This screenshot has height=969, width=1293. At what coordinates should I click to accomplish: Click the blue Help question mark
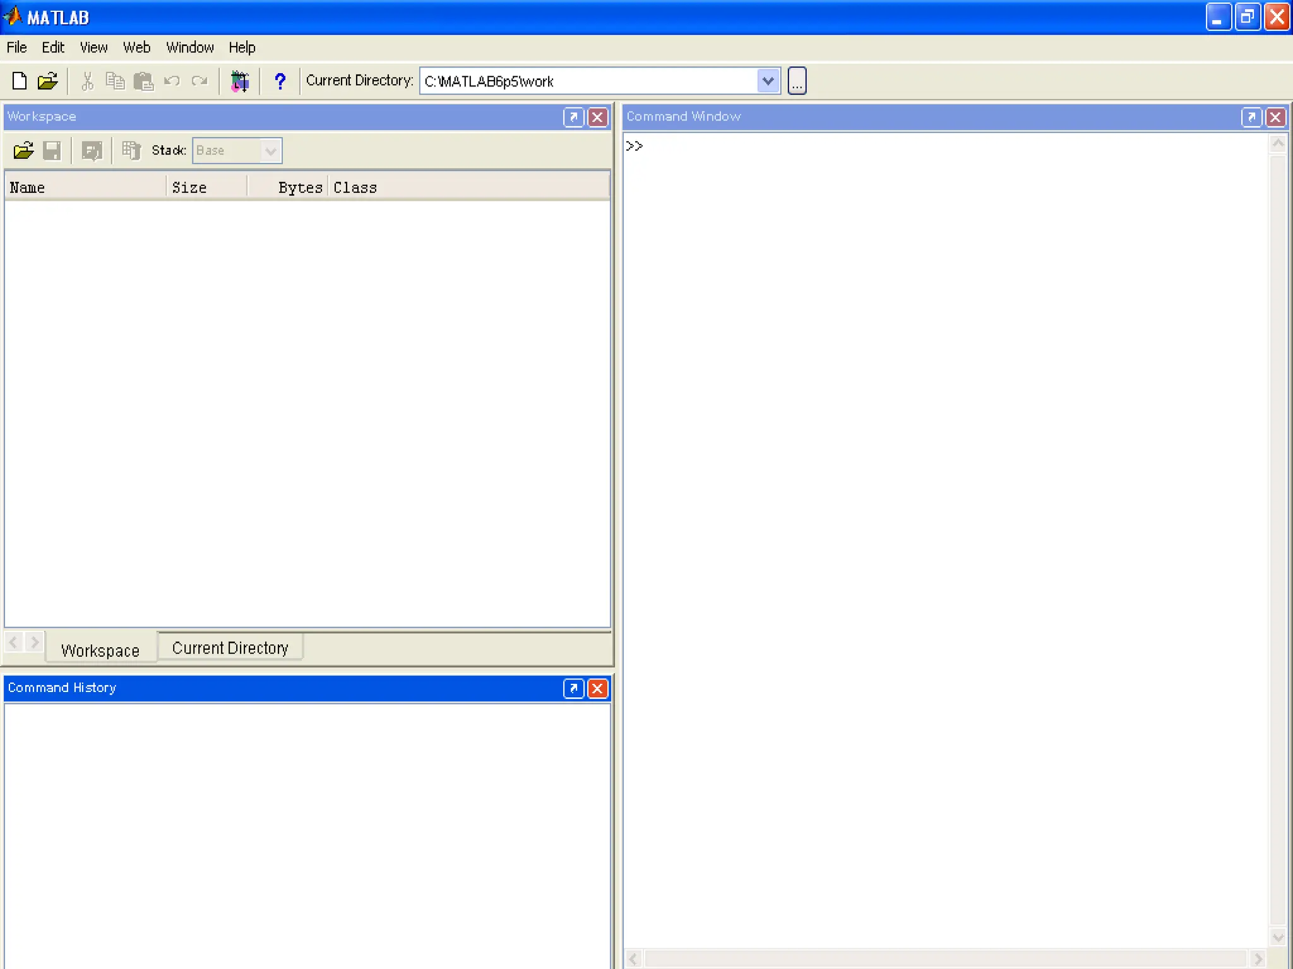click(280, 81)
